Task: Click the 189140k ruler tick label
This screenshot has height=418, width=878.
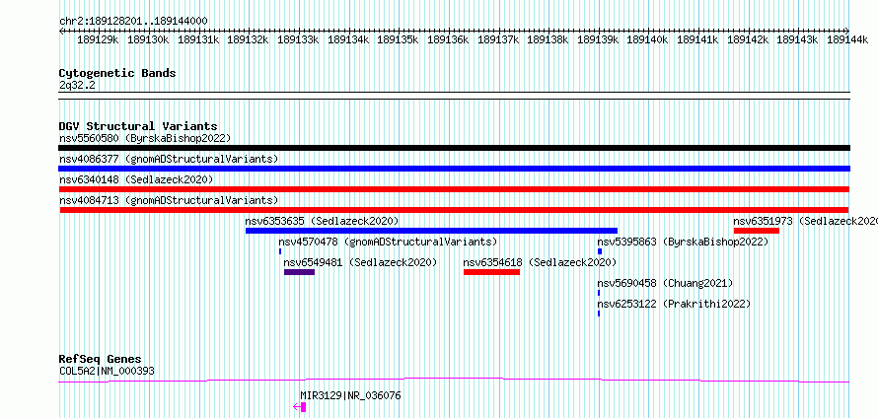Action: [x=648, y=40]
